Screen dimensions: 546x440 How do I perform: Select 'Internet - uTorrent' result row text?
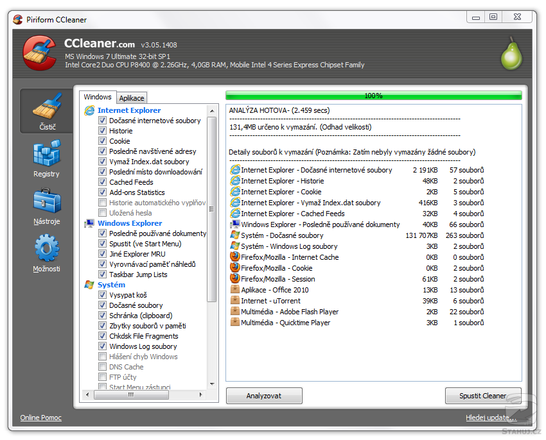(x=270, y=301)
